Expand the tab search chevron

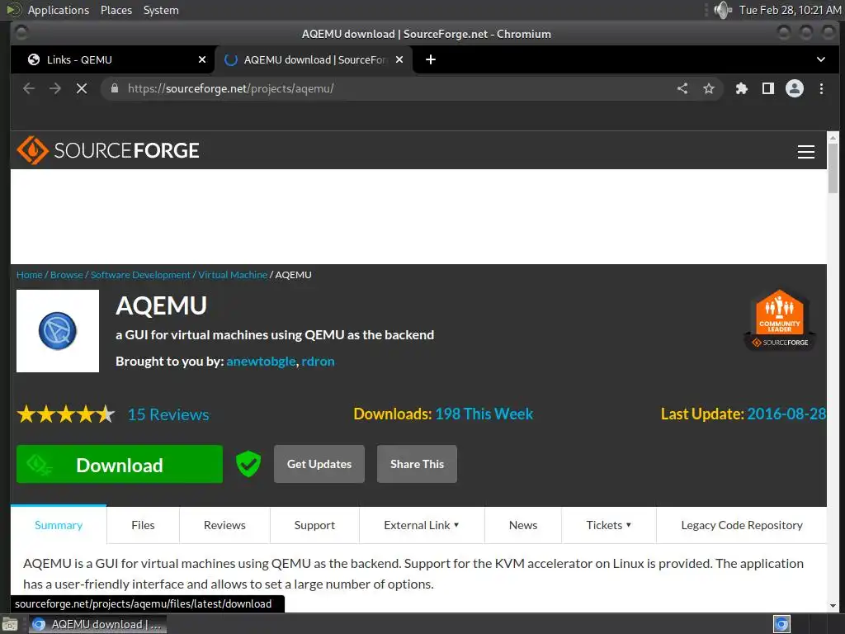[821, 59]
